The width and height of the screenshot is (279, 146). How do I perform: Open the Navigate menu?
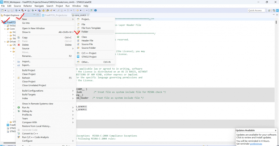pyautogui.click(x=39, y=6)
